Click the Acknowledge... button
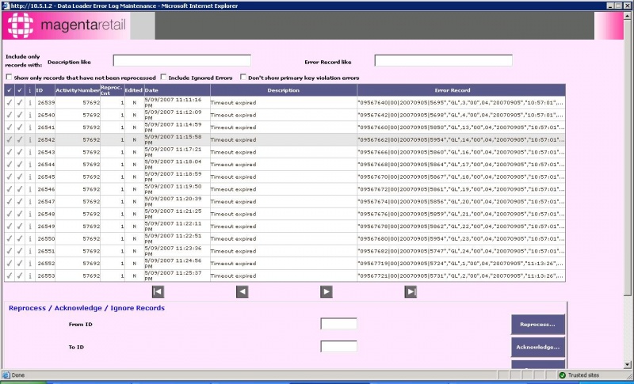This screenshot has height=384, width=634. [x=538, y=348]
